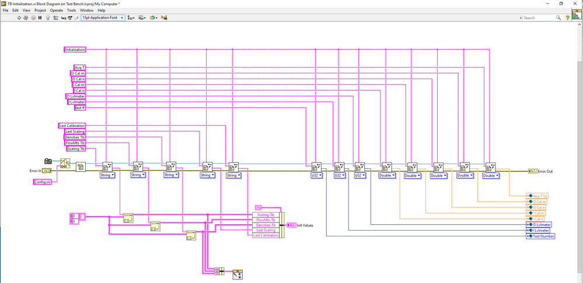
Task: Click the Search field in the toolbar
Action: coord(539,17)
